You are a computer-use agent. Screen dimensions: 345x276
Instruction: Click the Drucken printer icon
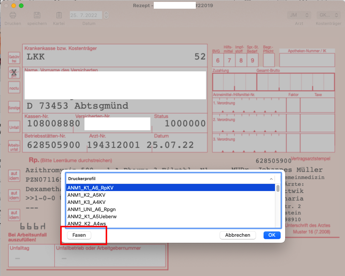[13, 15]
